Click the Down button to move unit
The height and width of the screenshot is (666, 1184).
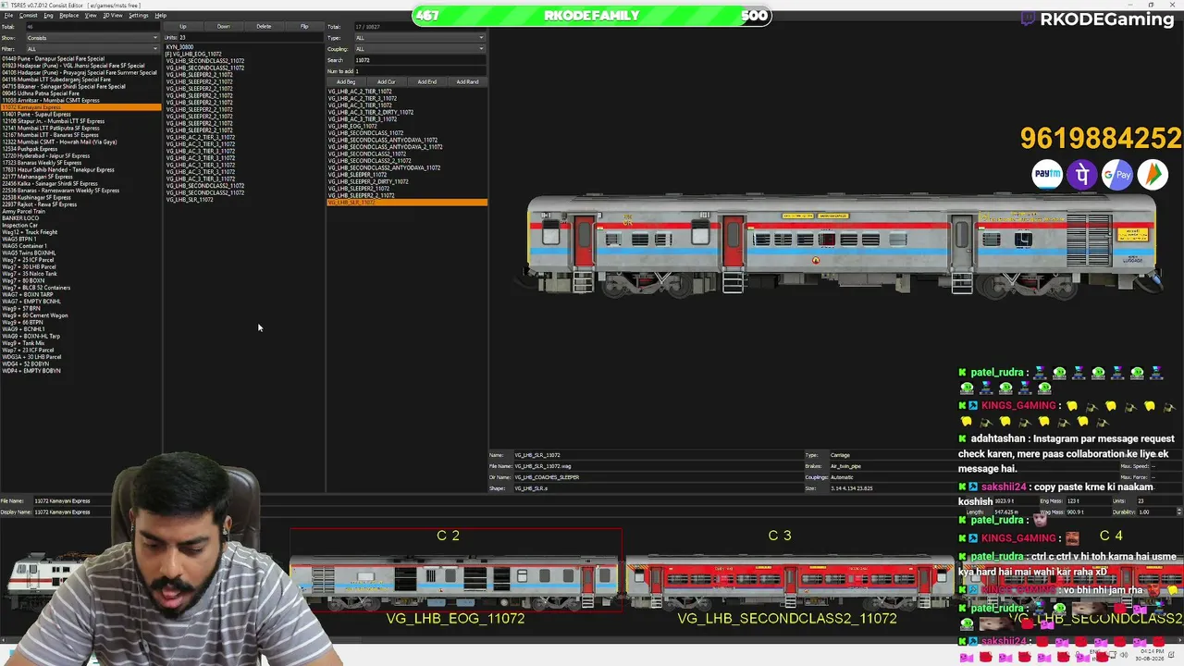point(224,27)
